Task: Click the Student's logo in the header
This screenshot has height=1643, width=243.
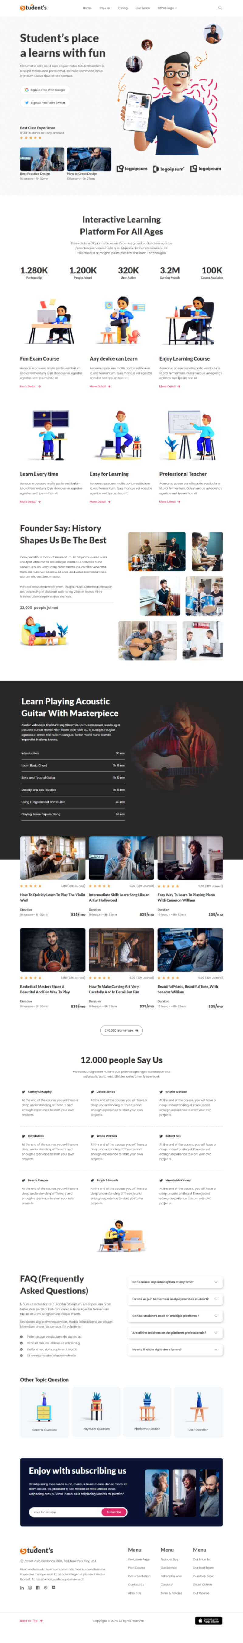Action: pyautogui.click(x=34, y=8)
